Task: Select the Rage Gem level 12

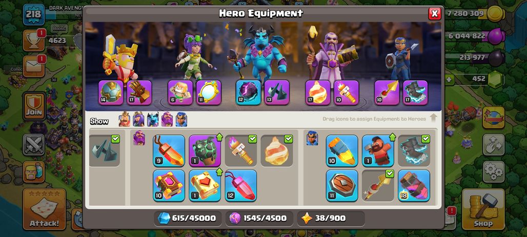Action: pos(241,186)
